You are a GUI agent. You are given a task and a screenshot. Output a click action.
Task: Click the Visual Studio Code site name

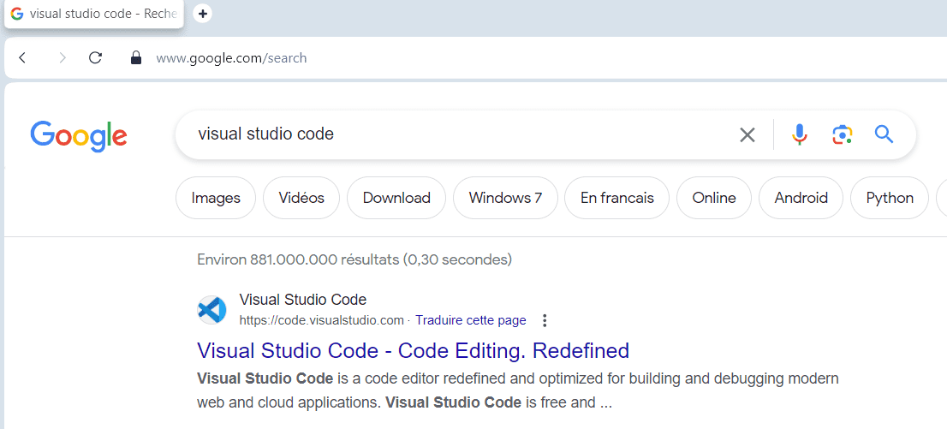[x=302, y=300]
